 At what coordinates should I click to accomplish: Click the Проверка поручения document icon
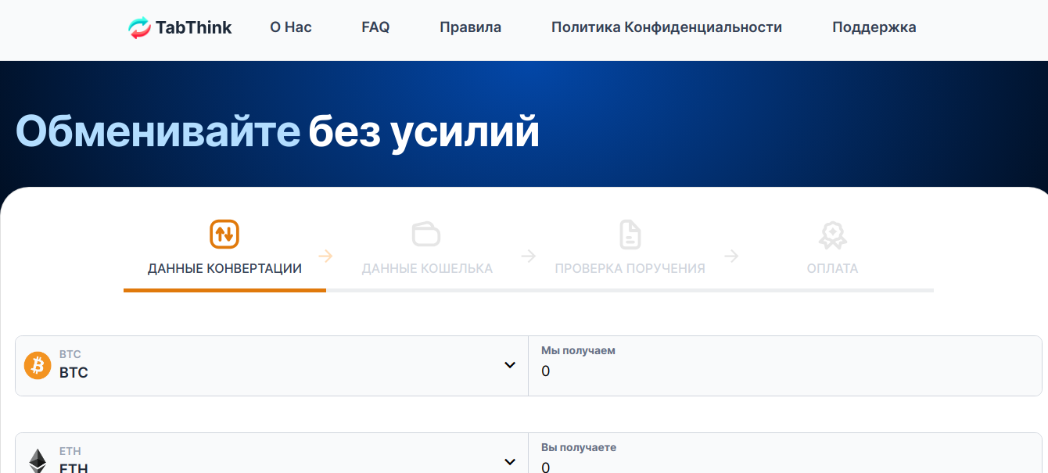(630, 234)
